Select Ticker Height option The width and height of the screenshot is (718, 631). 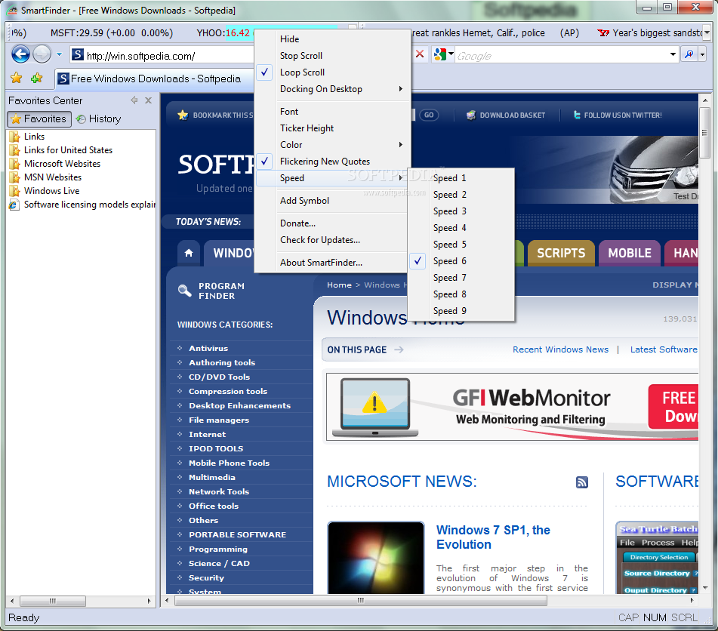pyautogui.click(x=333, y=128)
